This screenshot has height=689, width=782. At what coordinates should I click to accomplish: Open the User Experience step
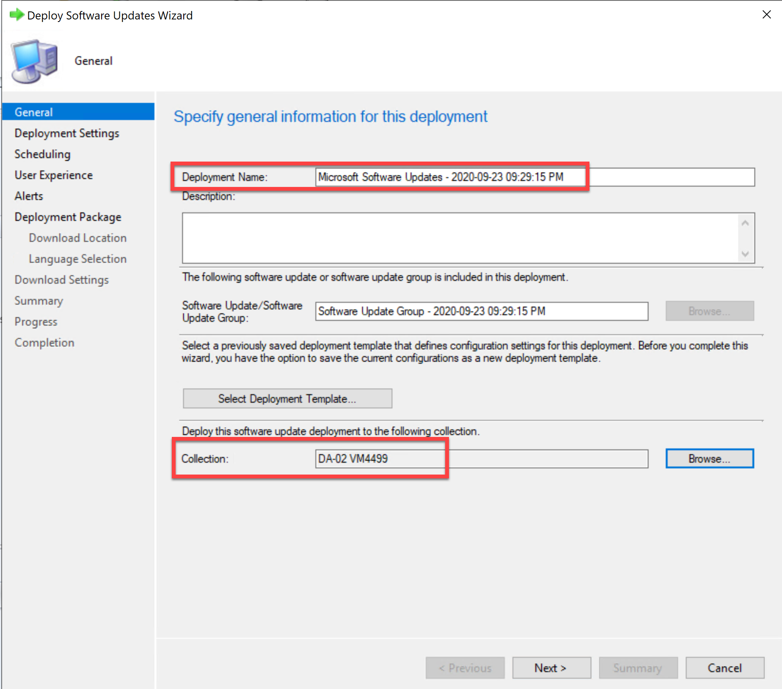53,175
